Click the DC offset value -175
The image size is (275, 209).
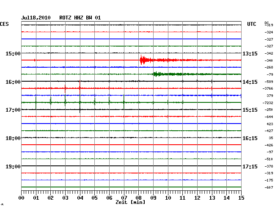pyautogui.click(x=269, y=180)
